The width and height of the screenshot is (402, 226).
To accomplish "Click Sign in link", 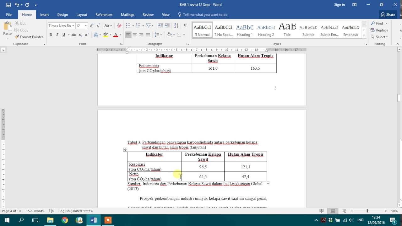I will point(340,5).
